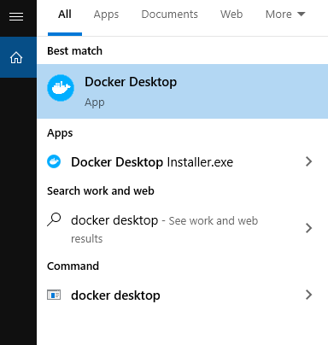
Task: Launch the Docker Desktop app result
Action: coord(182,91)
